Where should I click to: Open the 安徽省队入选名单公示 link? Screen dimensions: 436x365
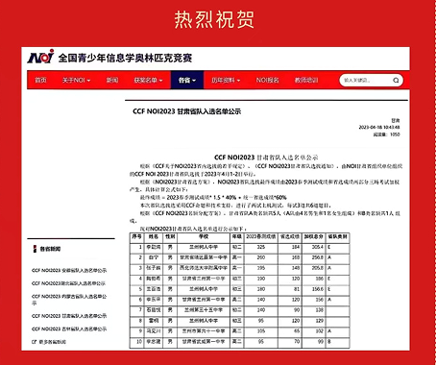click(69, 270)
